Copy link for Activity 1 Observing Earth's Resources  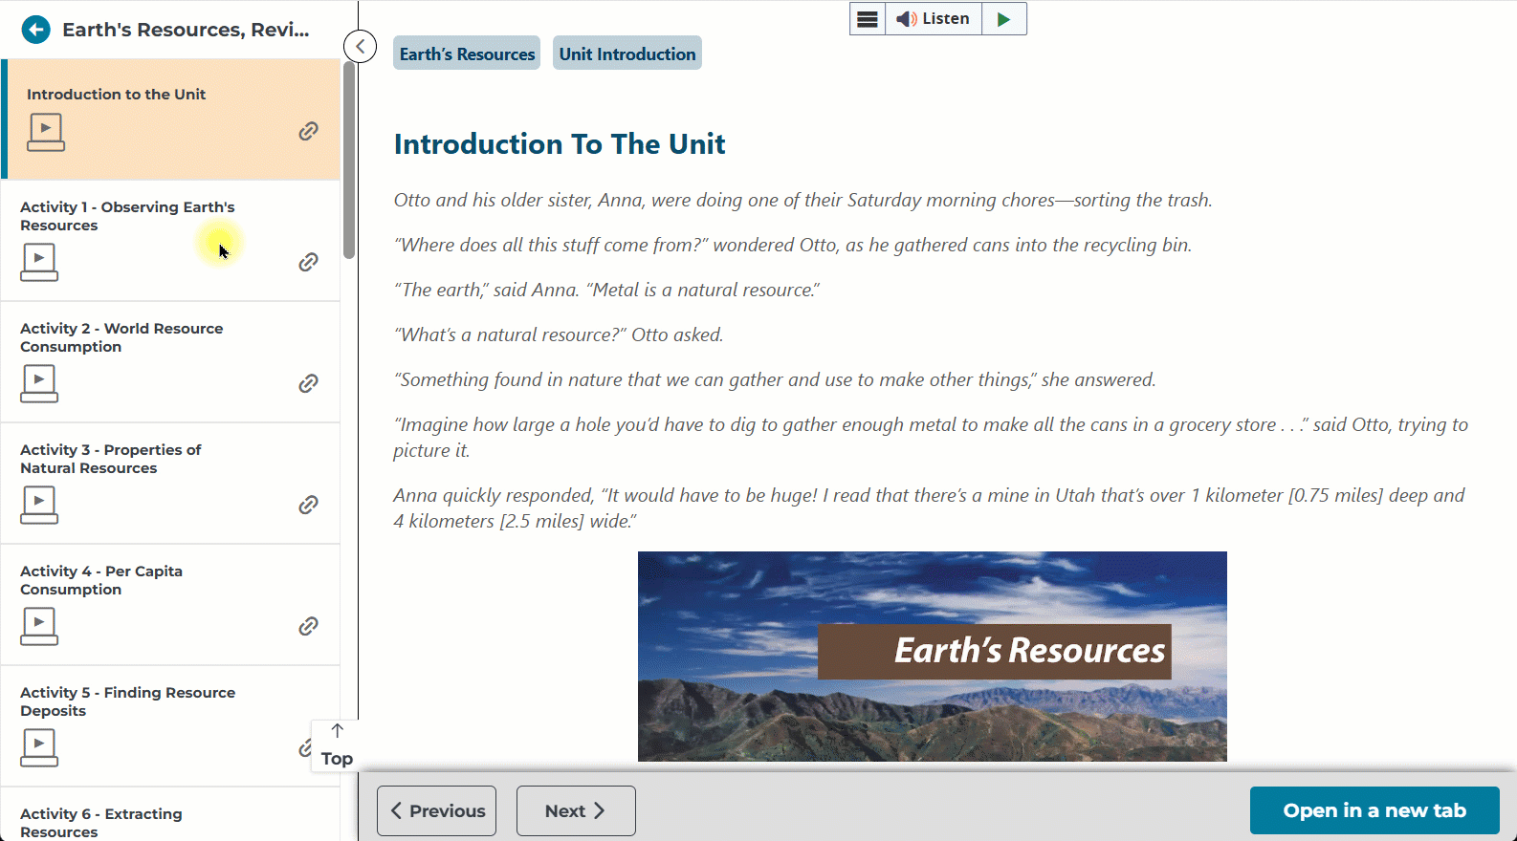pos(308,262)
